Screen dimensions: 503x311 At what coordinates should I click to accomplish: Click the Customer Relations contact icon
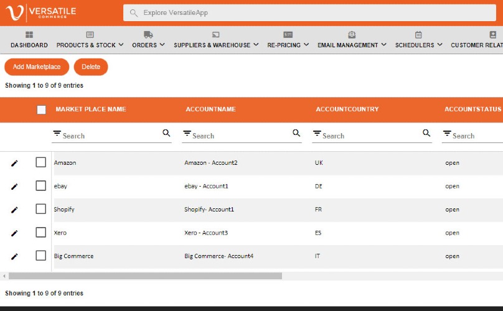click(493, 35)
